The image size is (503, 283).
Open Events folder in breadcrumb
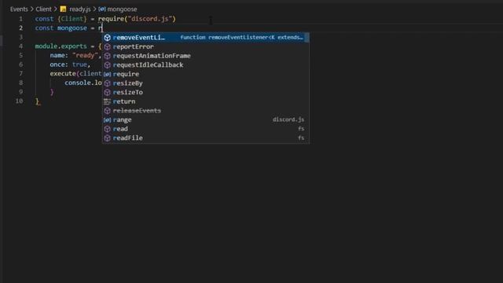coord(19,9)
